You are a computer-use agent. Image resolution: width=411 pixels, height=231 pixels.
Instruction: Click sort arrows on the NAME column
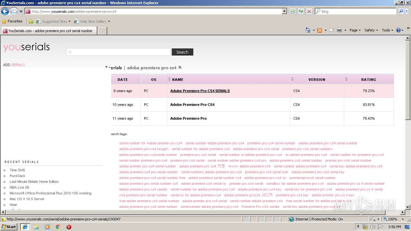point(170,79)
